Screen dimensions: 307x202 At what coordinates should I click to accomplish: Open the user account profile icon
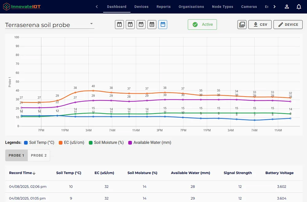coord(287,7)
